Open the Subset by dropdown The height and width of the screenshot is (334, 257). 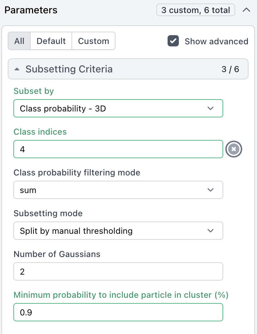(x=118, y=108)
